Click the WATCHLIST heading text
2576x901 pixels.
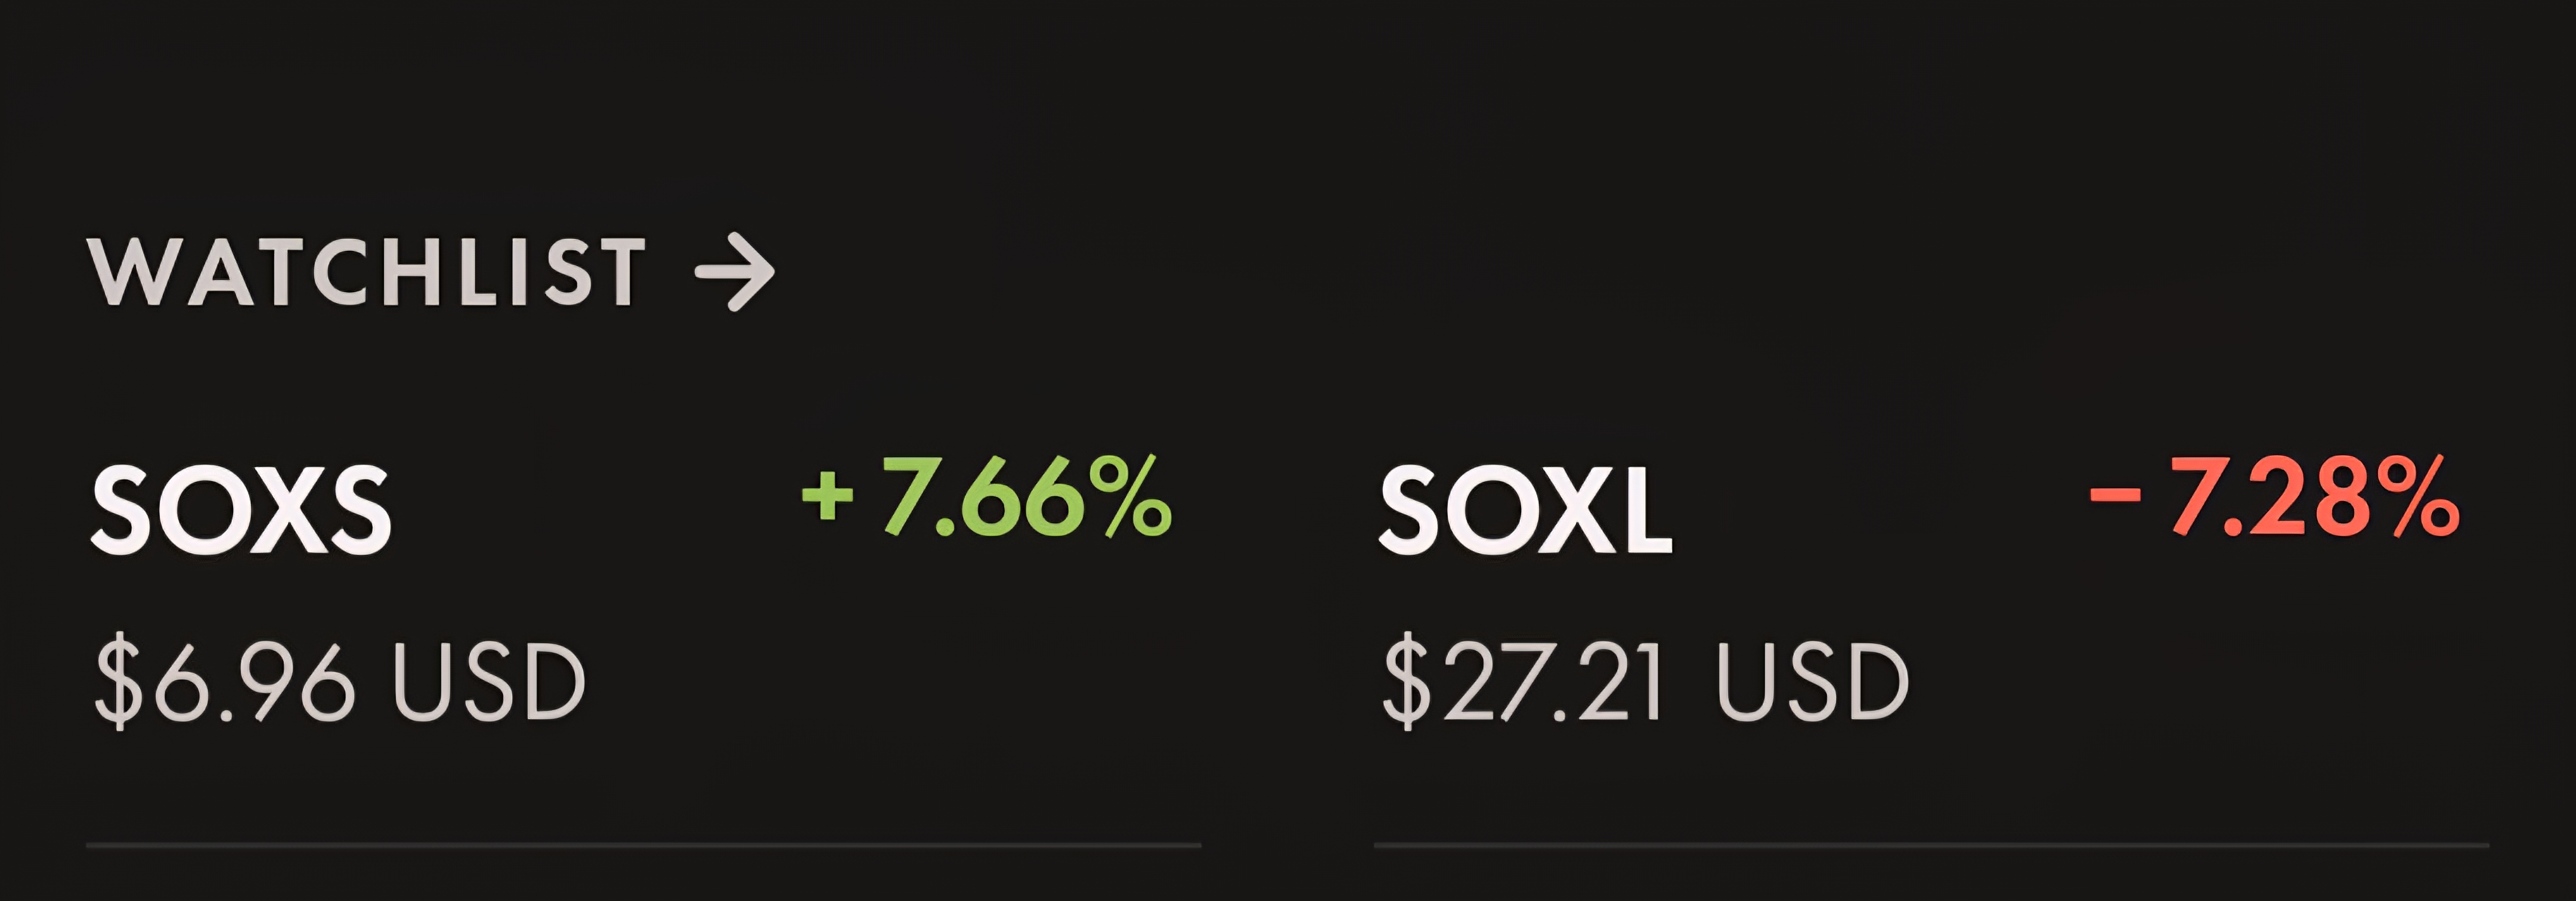tap(367, 272)
